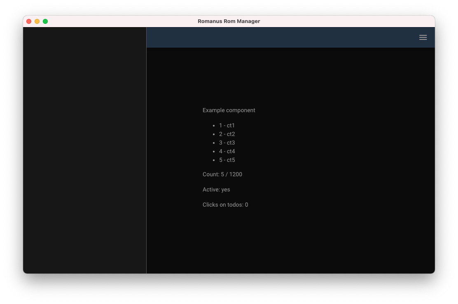The image size is (458, 304).
Task: Click the bullet point beside ct5
Action: pyautogui.click(x=214, y=160)
